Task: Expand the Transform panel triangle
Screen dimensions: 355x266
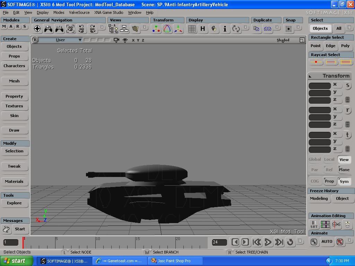Action: pyautogui.click(x=310, y=77)
